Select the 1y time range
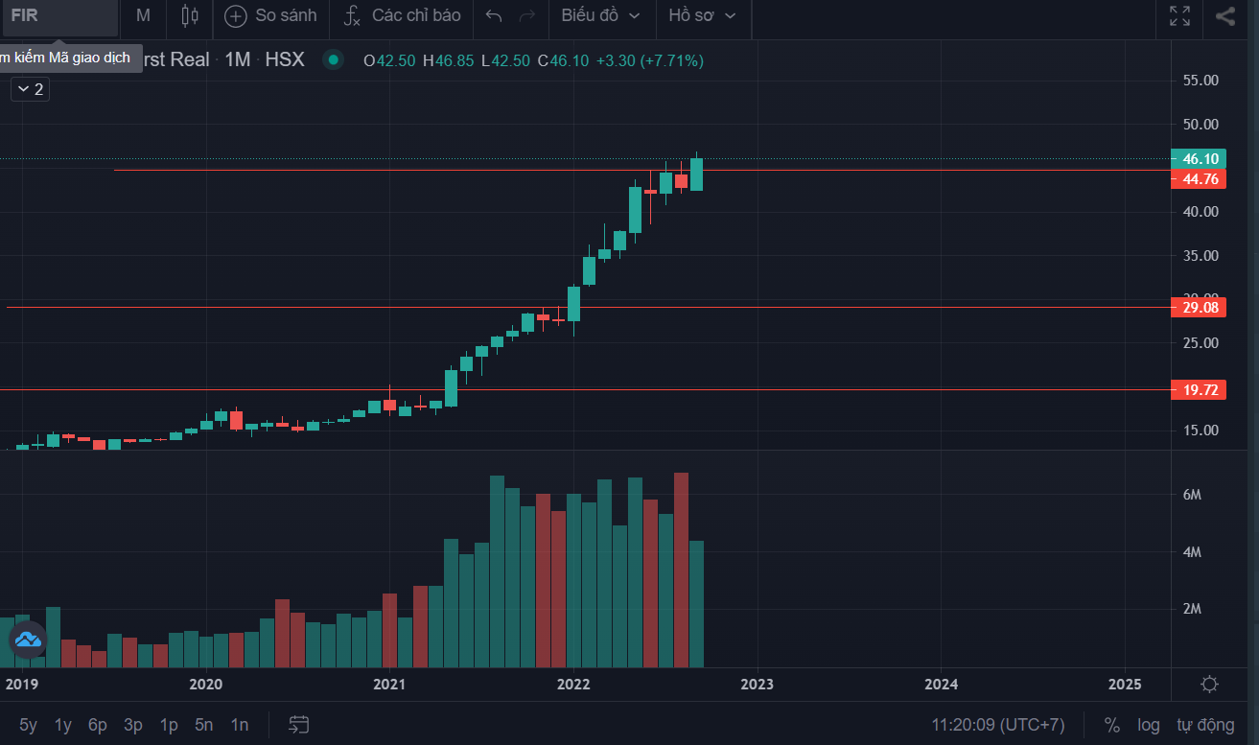The width and height of the screenshot is (1259, 745). (x=63, y=725)
